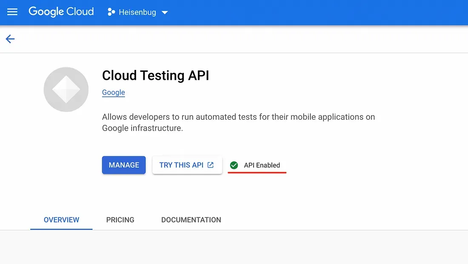
Task: Click the external link icon on TRY THIS API
Action: (211, 165)
